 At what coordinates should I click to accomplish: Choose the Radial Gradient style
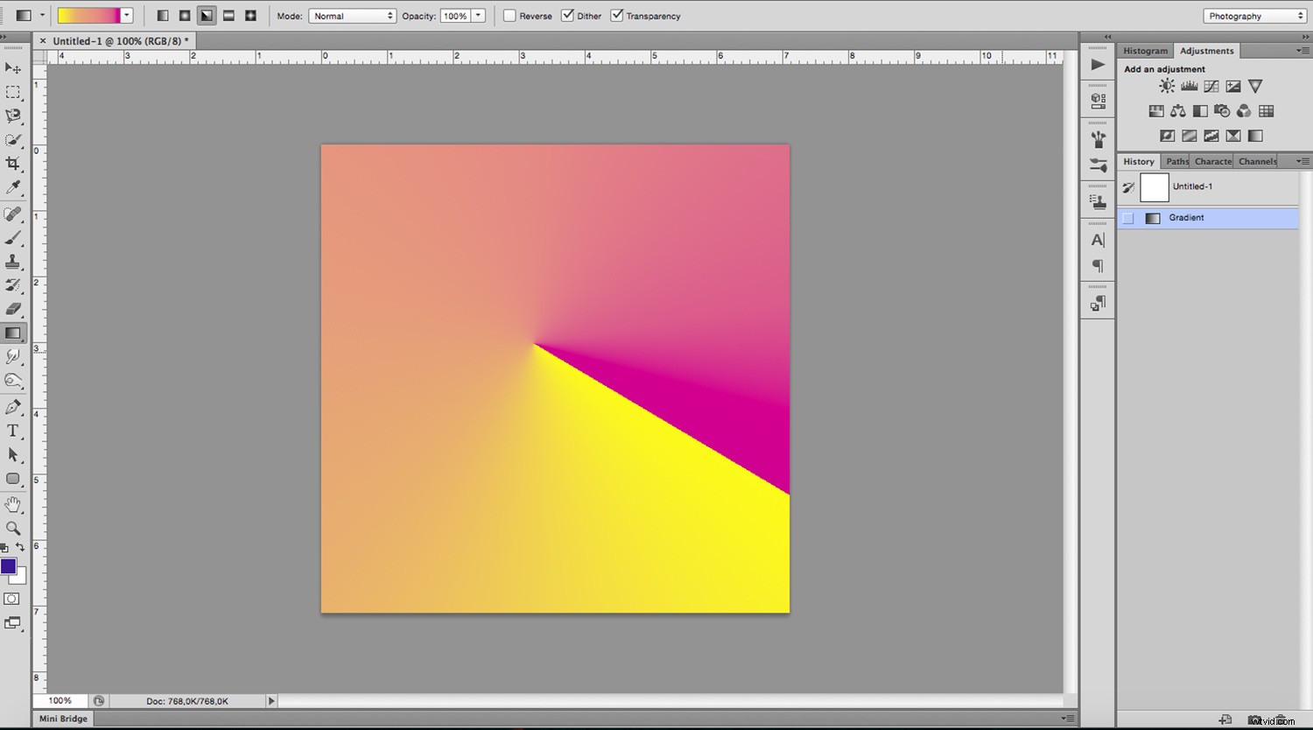click(x=184, y=15)
